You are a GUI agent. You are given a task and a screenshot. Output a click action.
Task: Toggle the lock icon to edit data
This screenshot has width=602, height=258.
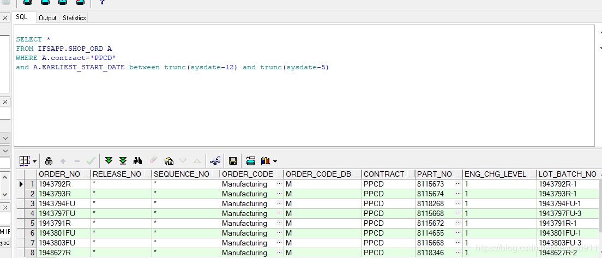pyautogui.click(x=49, y=161)
